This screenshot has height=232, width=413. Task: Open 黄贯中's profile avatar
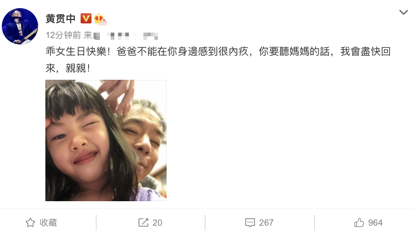pos(20,26)
